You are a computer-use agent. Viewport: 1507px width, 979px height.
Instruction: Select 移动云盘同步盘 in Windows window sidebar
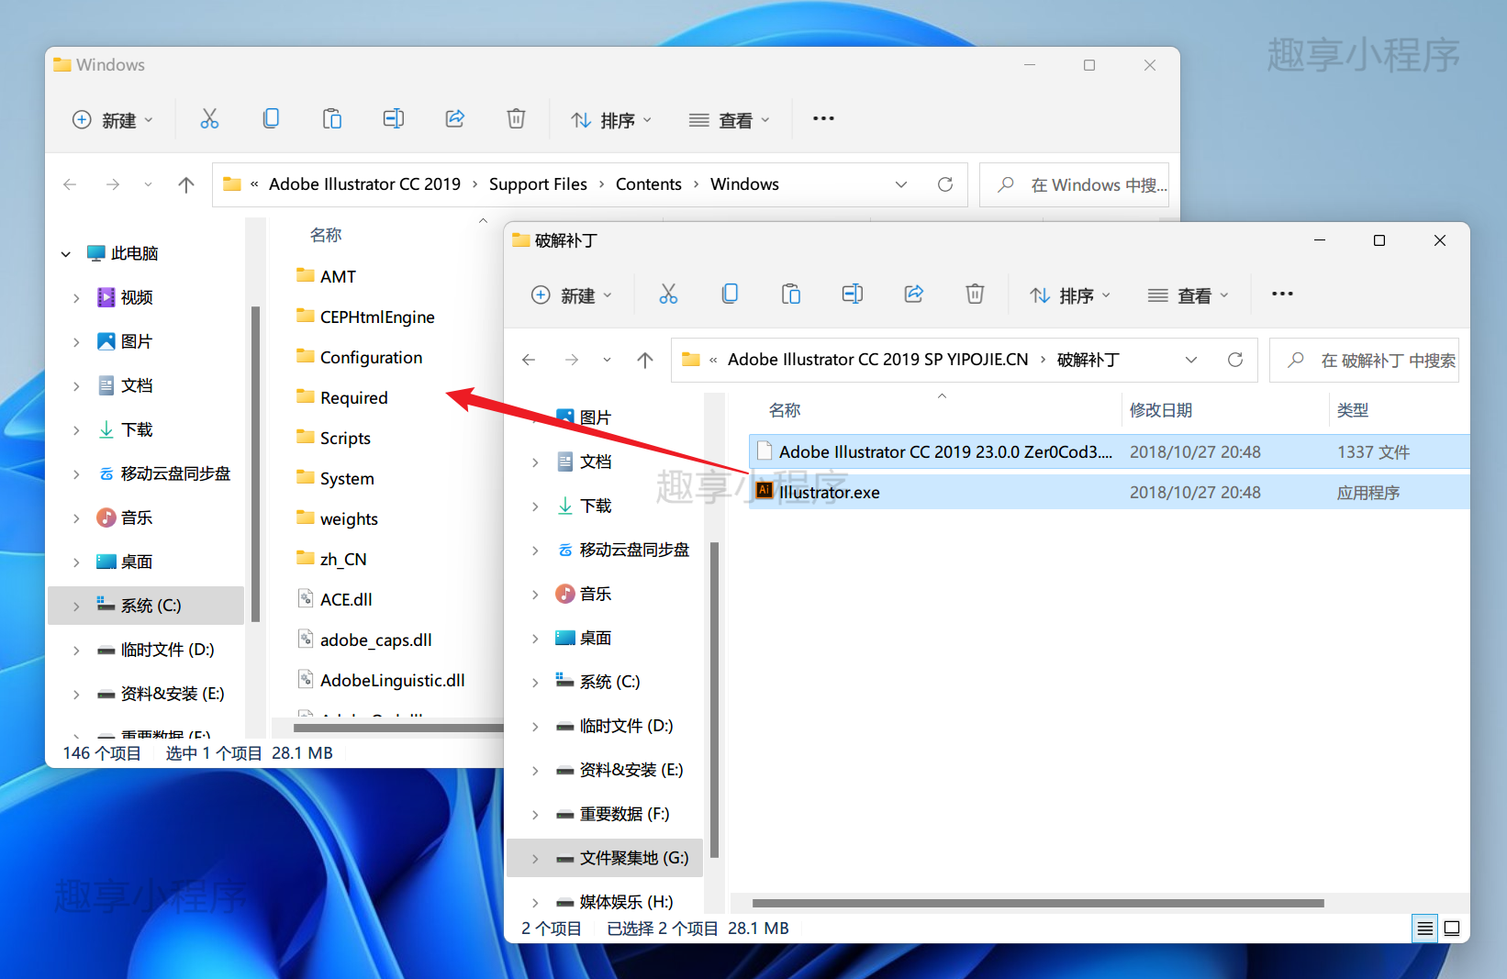coord(146,473)
